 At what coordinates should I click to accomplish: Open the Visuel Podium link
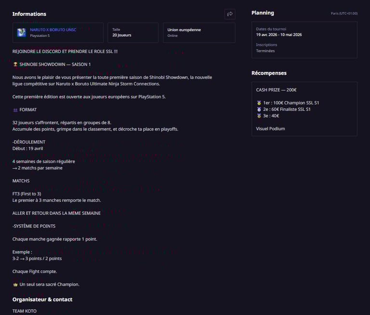click(270, 129)
